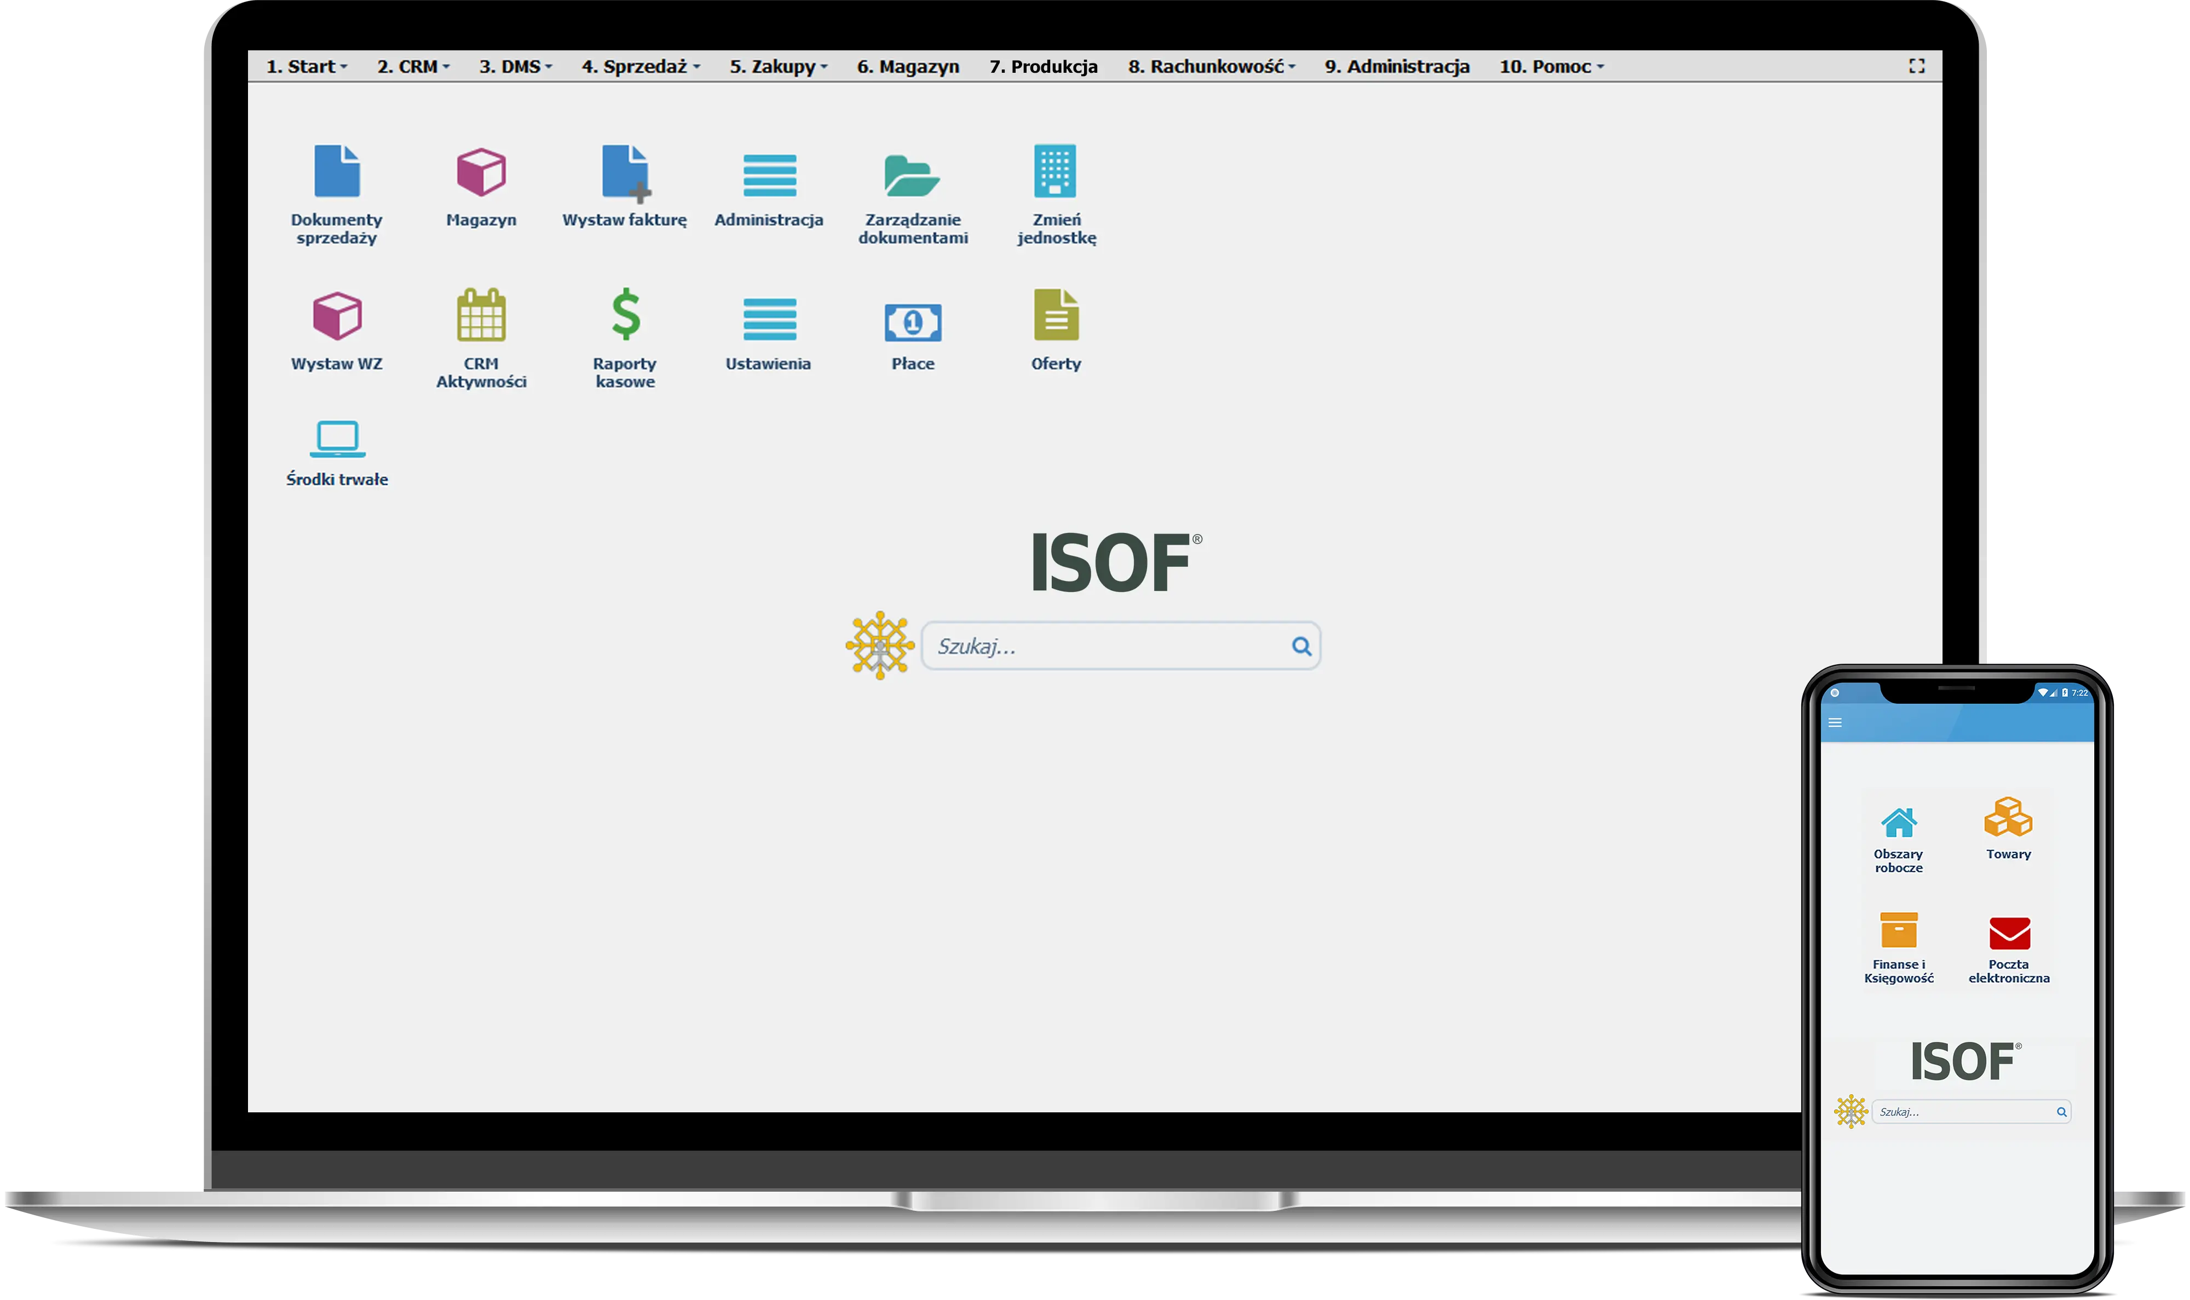The height and width of the screenshot is (1300, 2190).
Task: Open Zarządzanie dokumentami folder icon
Action: click(912, 175)
